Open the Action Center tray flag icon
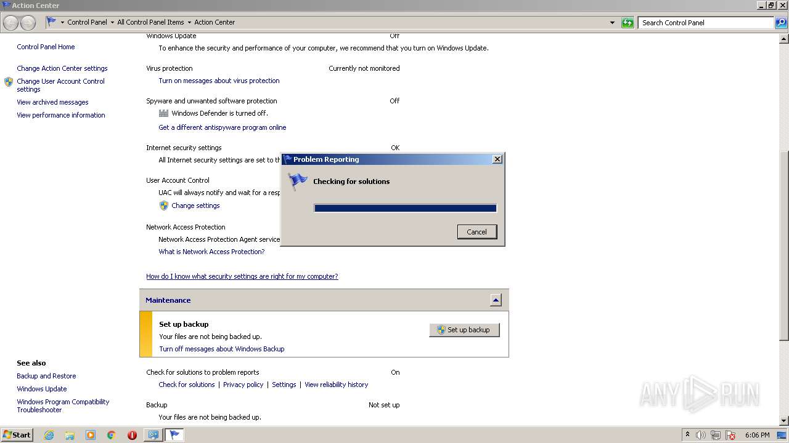The image size is (789, 443). click(x=730, y=435)
